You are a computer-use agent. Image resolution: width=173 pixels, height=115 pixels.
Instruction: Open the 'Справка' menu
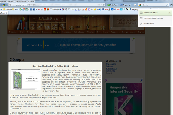click(31, 1)
